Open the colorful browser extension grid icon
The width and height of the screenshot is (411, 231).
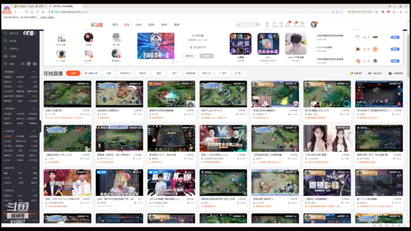tap(383, 12)
